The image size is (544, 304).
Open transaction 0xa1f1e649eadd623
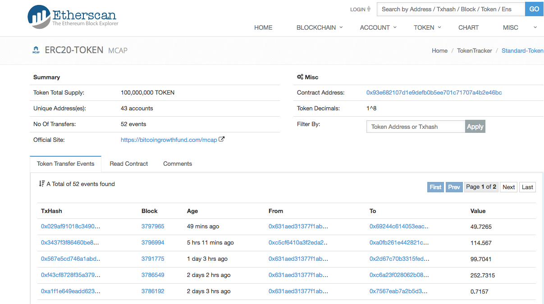tap(71, 291)
